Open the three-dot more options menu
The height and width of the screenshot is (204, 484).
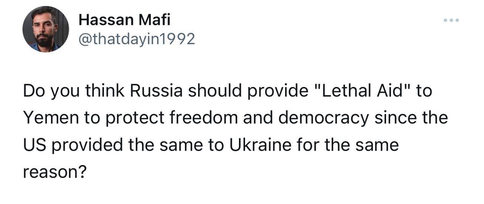coord(451,20)
